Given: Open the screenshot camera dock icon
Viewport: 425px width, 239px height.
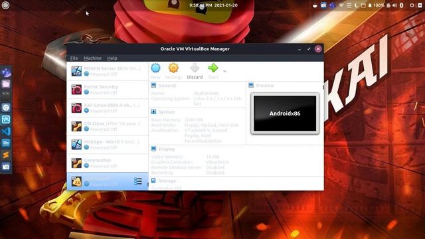Looking at the screenshot, I should click(x=6, y=167).
